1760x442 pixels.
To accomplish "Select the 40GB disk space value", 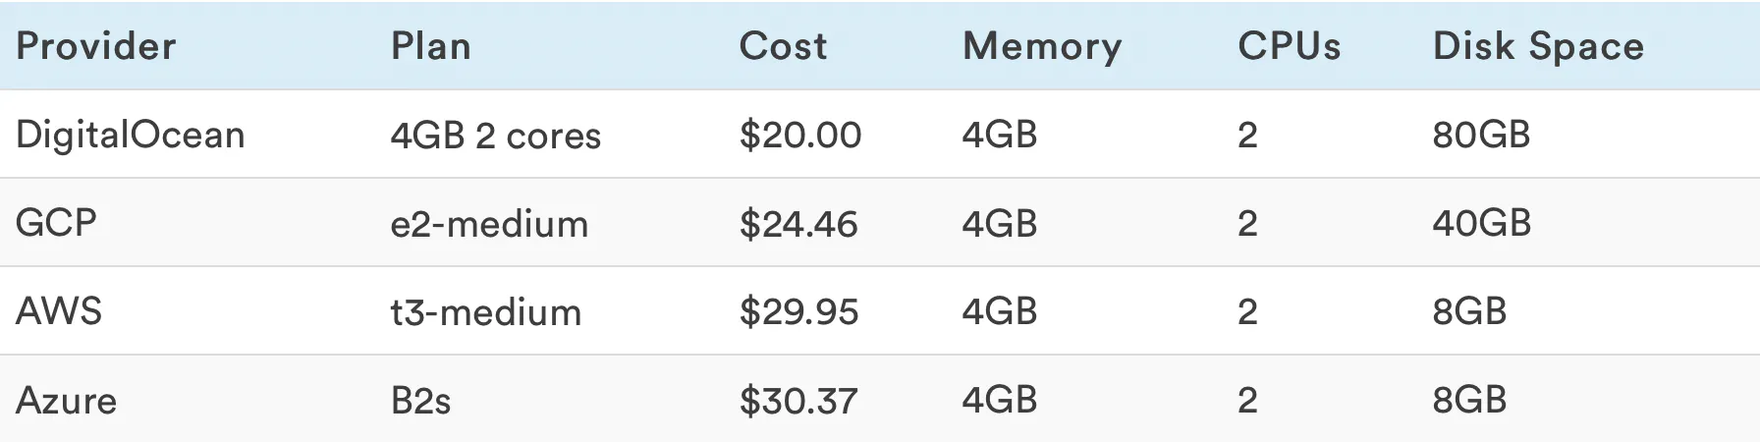I will (1481, 224).
